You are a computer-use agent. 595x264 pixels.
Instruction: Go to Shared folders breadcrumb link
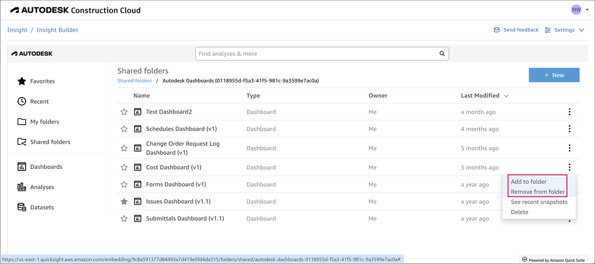coord(135,81)
